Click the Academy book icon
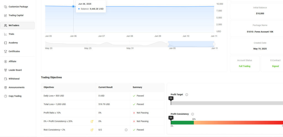The width and height of the screenshot is (283, 137). [x=6, y=43]
